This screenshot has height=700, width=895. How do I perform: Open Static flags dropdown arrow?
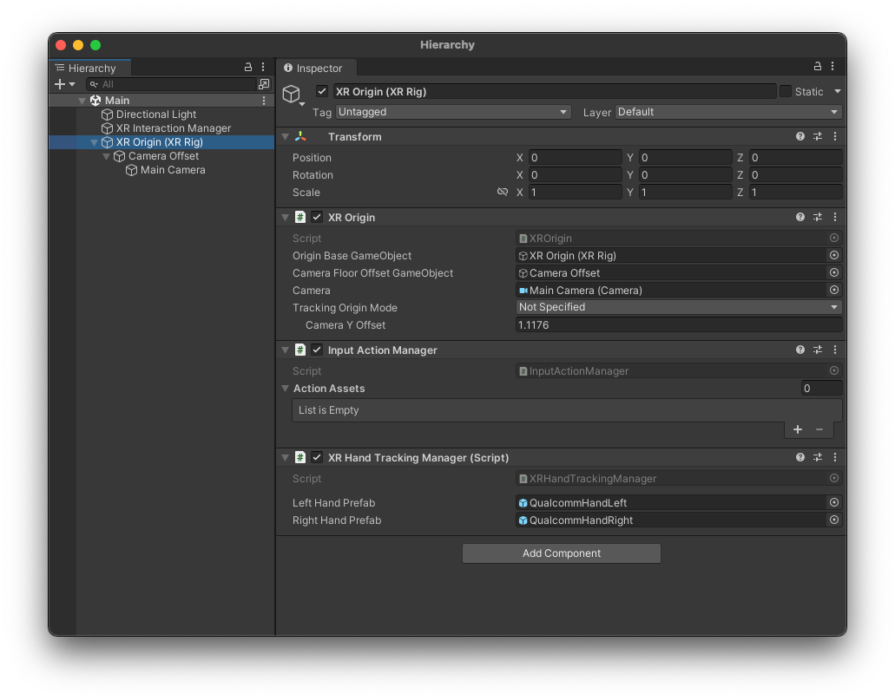coord(838,91)
